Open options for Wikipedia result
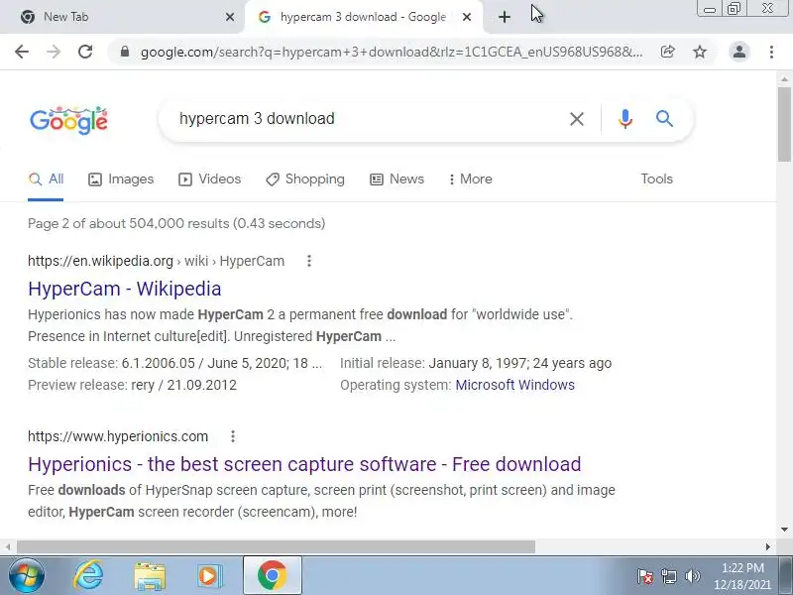Image resolution: width=793 pixels, height=595 pixels. click(x=309, y=261)
